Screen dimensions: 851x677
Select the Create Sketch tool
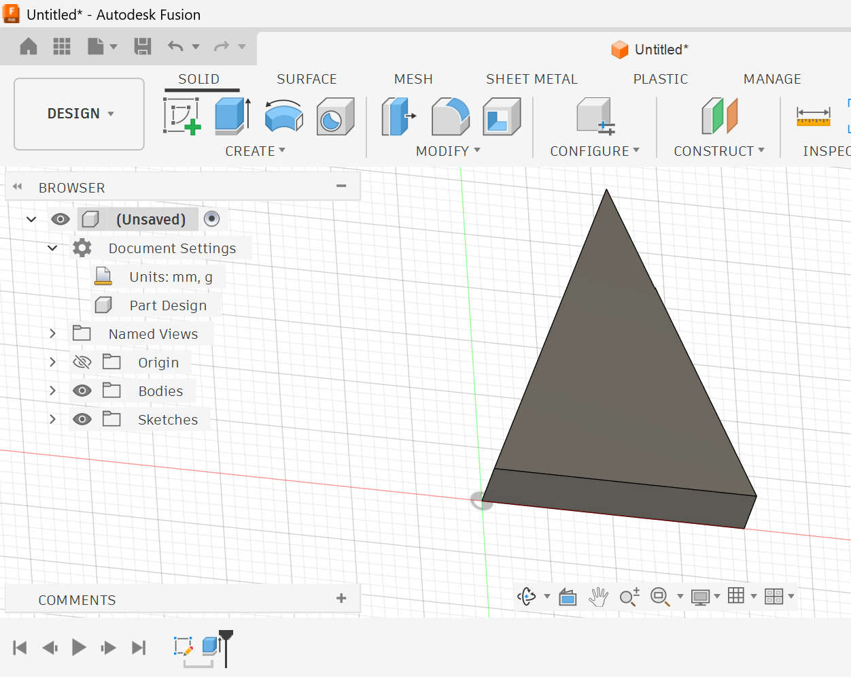point(182,116)
